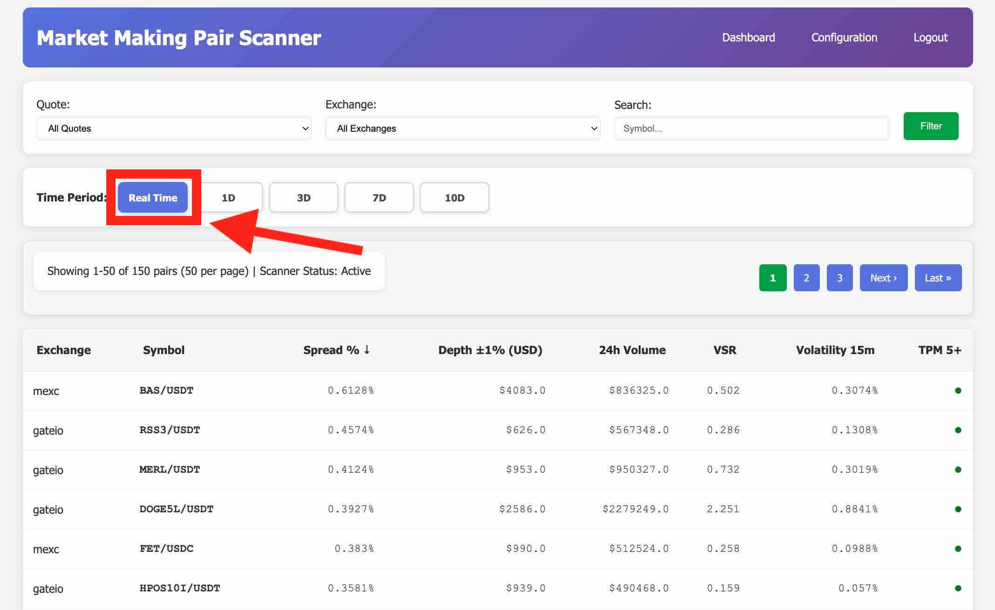Switch time period to 7D
This screenshot has width=995, height=610.
(x=379, y=198)
